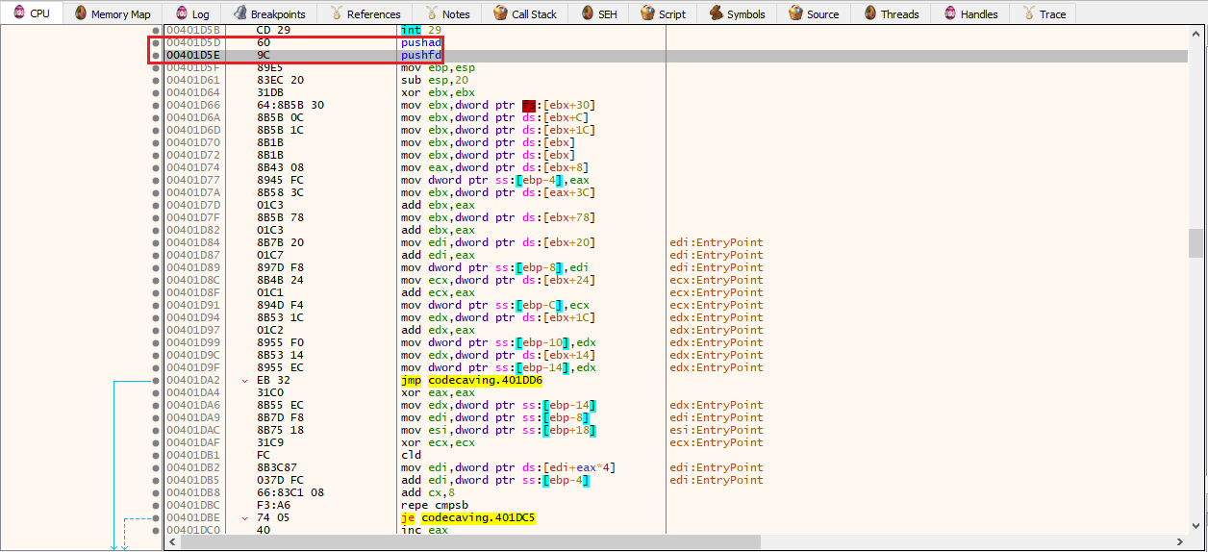Viewport: 1208px width, 552px height.
Task: Click the jmp codecaving.401DD6 instruction
Action: (x=471, y=381)
